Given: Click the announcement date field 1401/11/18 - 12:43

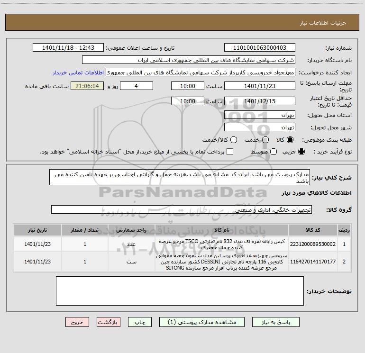Looking at the screenshot, I should (68, 48).
